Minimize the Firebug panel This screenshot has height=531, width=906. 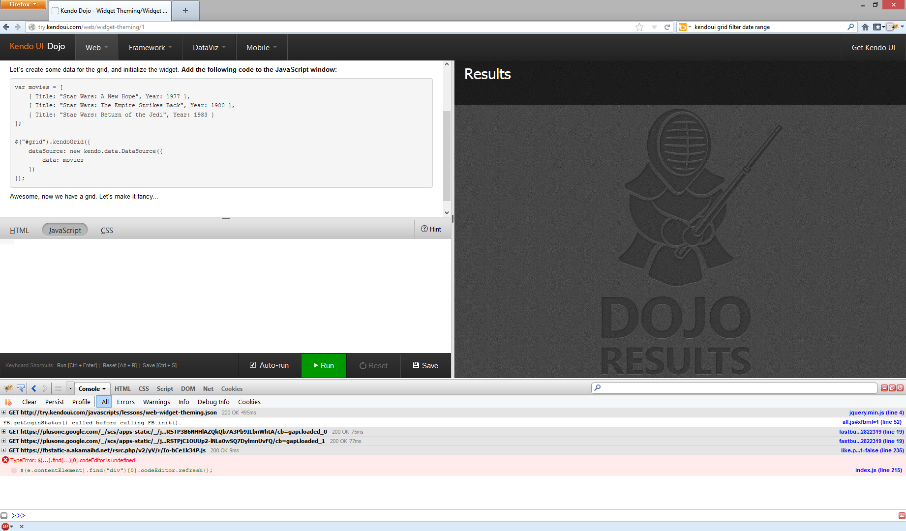pyautogui.click(x=884, y=388)
